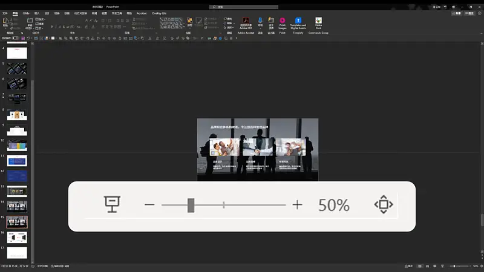Image resolution: width=484 pixels, height=272 pixels.
Task: Select slide 16 thumbnail
Action: (17, 238)
